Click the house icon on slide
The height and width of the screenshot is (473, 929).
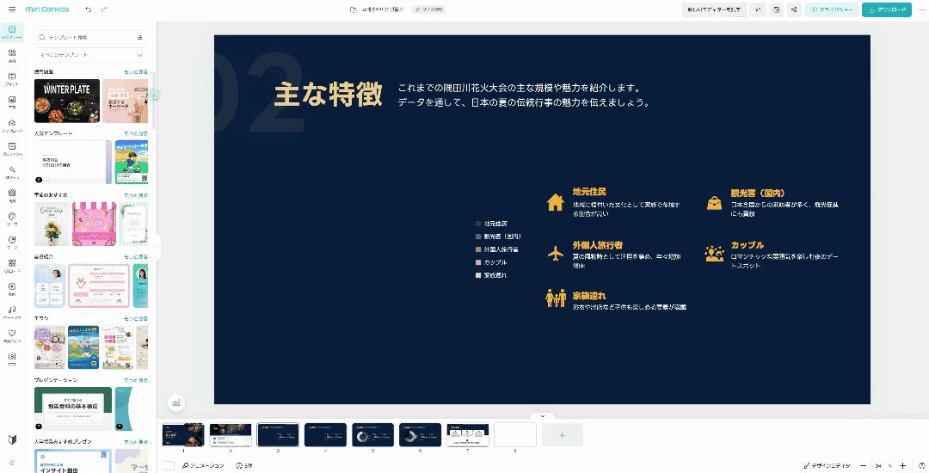[x=555, y=202]
